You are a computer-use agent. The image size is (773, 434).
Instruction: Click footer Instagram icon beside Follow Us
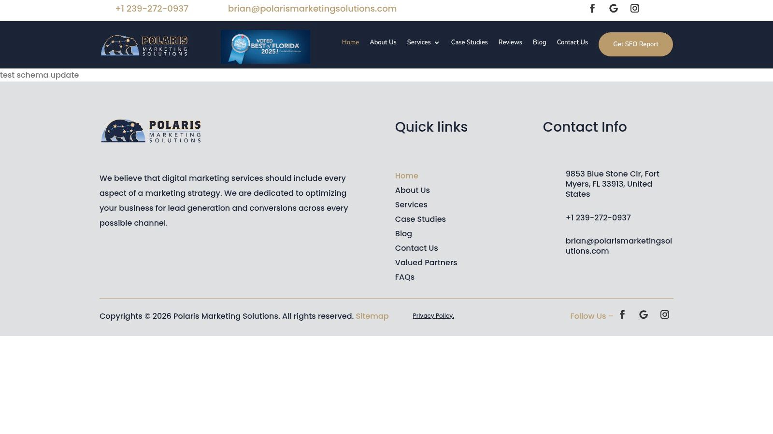[665, 314]
